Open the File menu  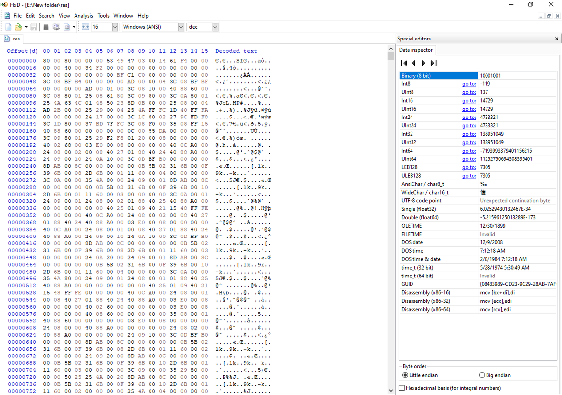pos(18,16)
